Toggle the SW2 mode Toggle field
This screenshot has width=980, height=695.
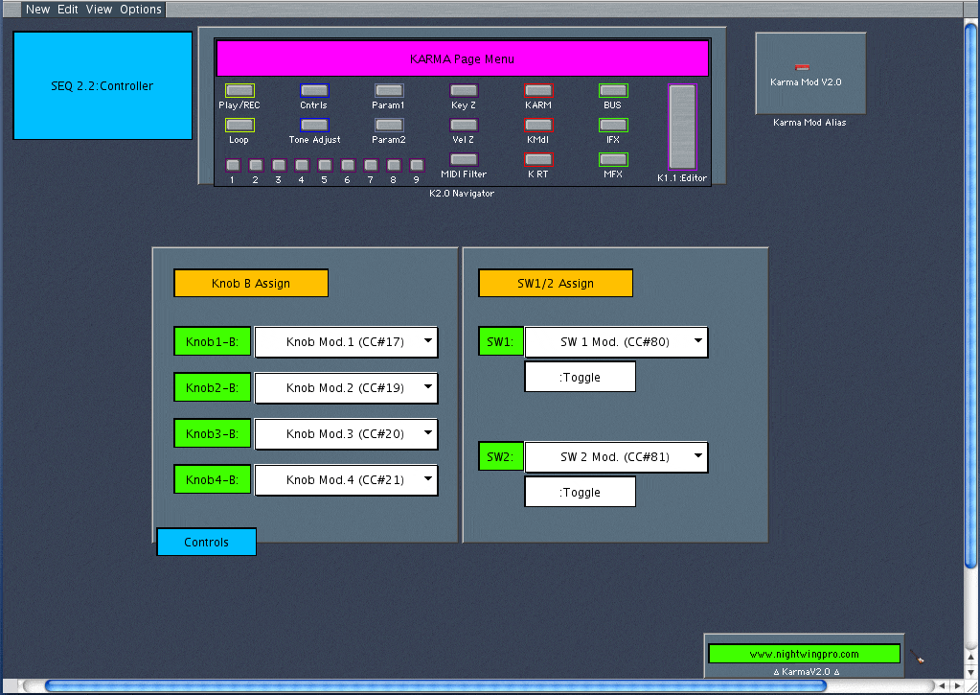point(580,492)
